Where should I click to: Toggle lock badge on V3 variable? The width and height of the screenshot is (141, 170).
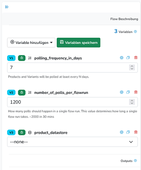pos(22,132)
